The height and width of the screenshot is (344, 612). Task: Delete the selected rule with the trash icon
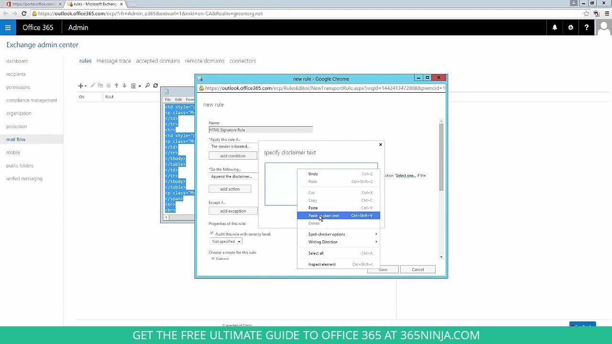point(109,86)
